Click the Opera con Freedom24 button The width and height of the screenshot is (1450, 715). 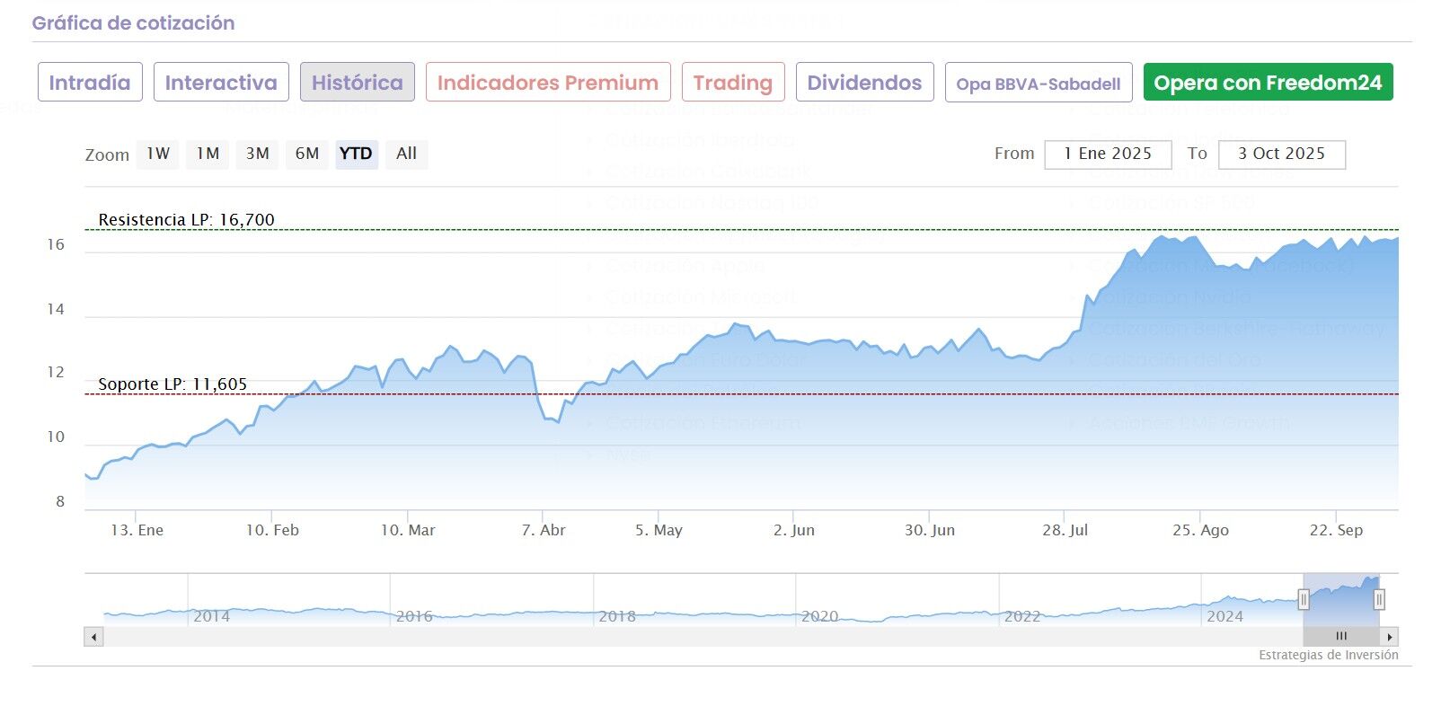coord(1268,83)
